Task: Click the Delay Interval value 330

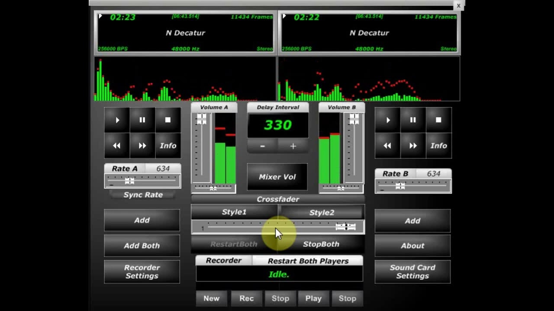Action: pos(278,125)
